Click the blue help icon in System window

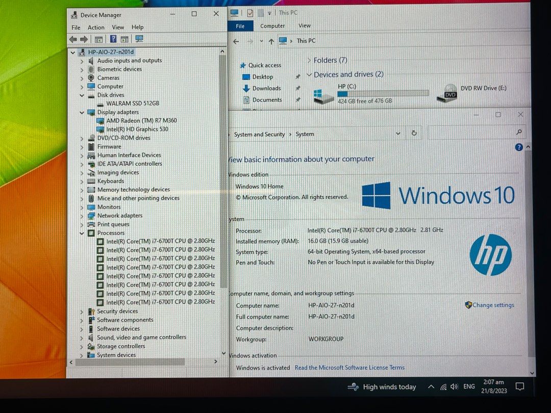tap(519, 147)
